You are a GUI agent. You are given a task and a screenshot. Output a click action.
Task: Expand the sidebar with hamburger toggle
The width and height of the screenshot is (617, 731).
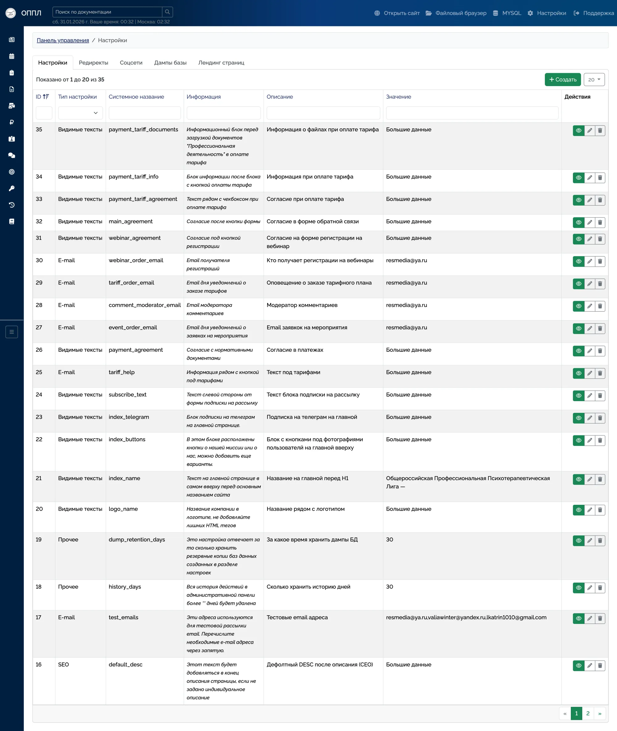pos(11,332)
